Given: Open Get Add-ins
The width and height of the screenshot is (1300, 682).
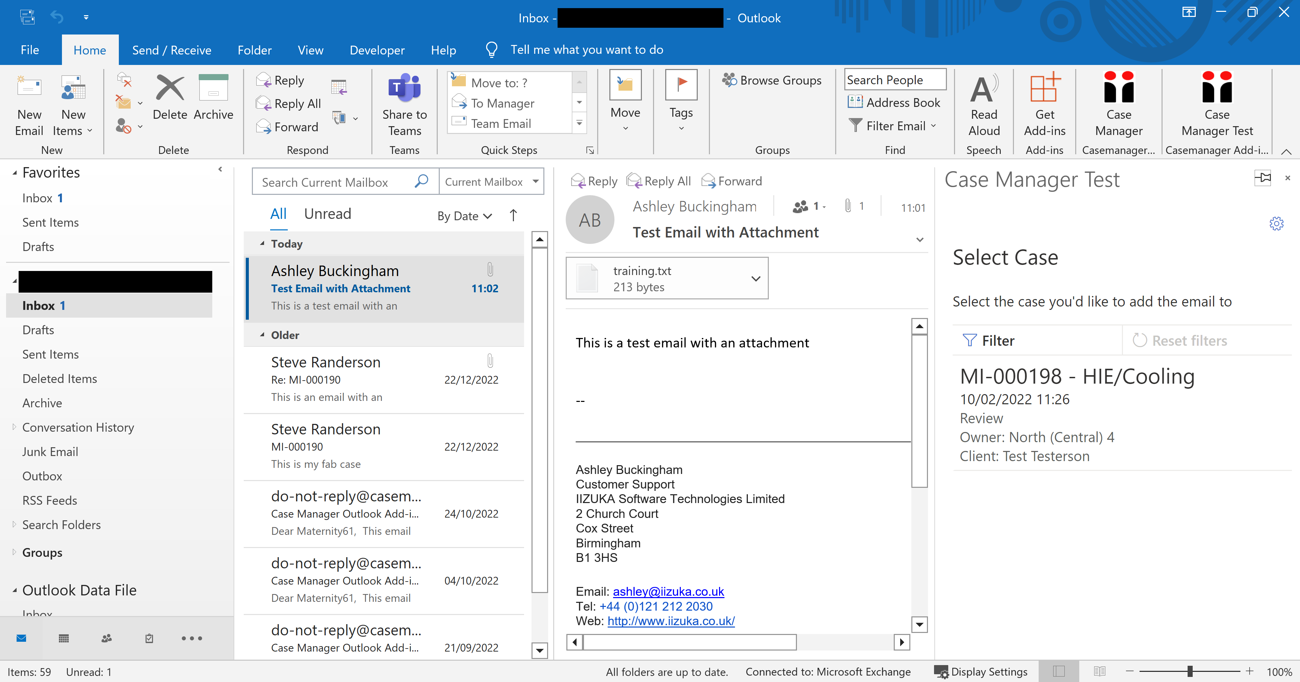Looking at the screenshot, I should coord(1045,105).
